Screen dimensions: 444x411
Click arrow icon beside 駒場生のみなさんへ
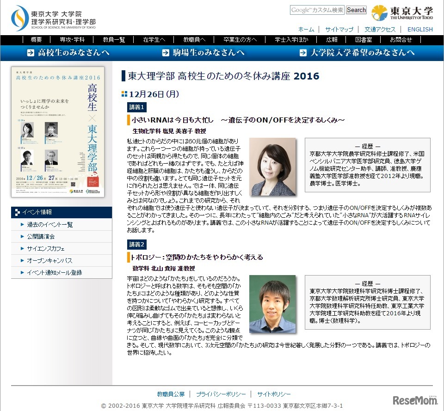point(166,53)
